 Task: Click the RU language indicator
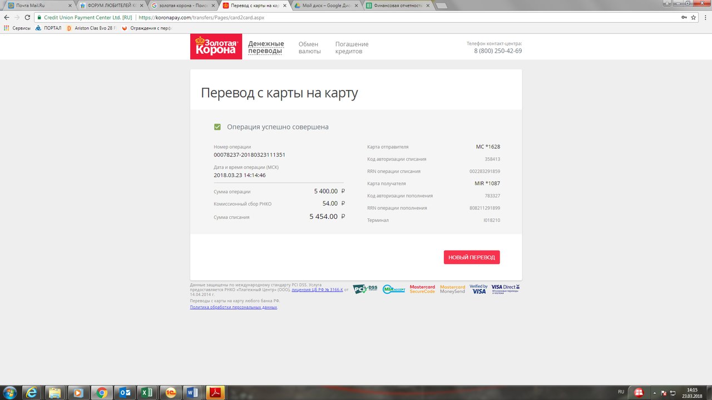[621, 392]
